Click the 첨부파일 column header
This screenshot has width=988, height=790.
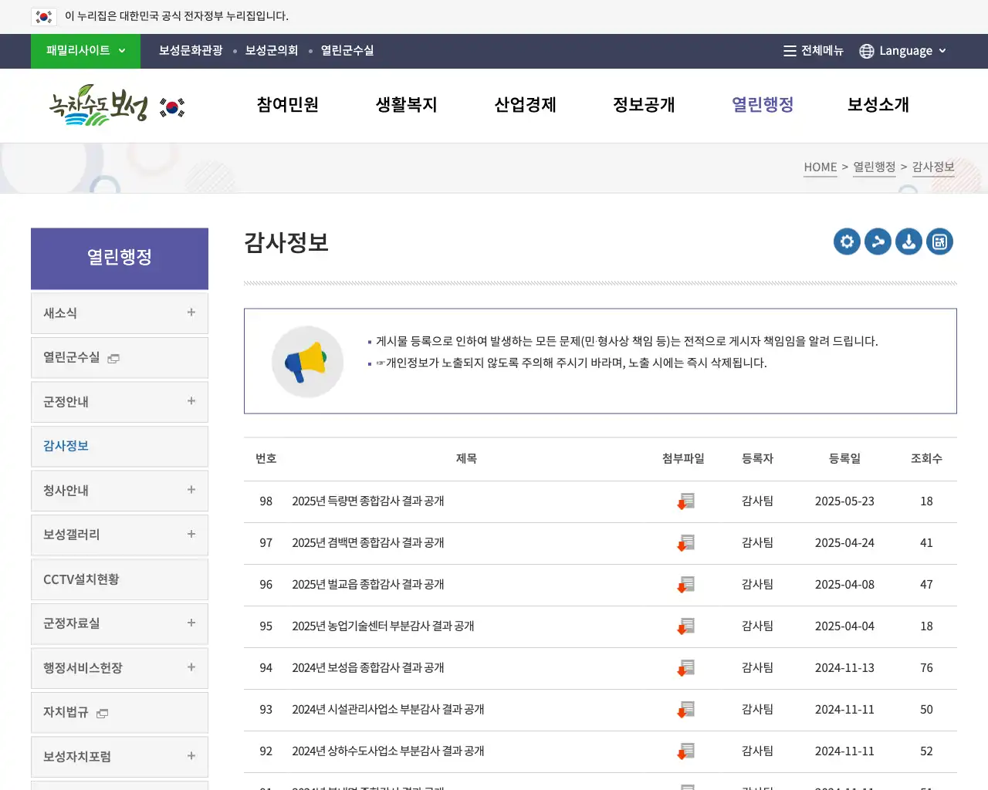point(683,458)
